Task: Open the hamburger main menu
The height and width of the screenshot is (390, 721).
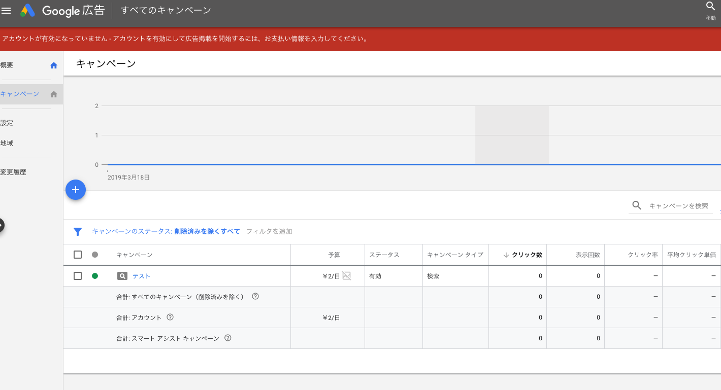Action: (x=6, y=10)
